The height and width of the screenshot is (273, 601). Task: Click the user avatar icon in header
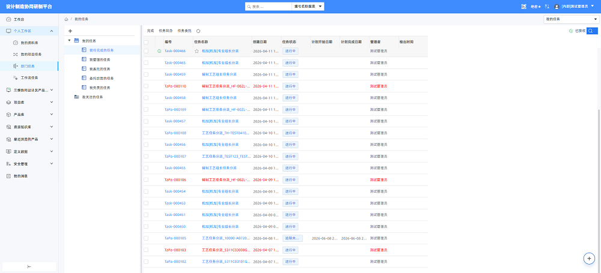(557, 7)
